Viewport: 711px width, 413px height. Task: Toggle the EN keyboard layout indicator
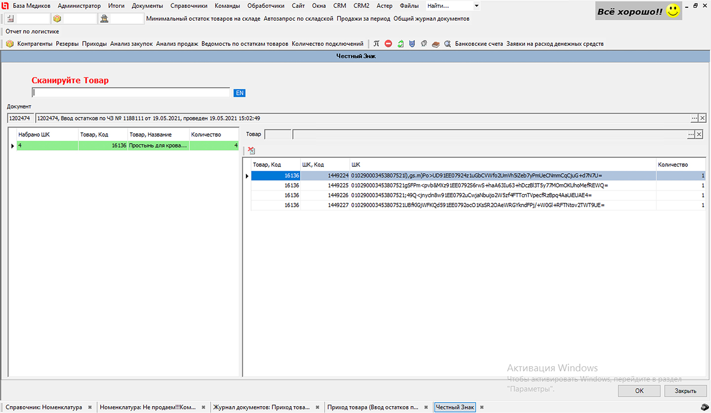(x=239, y=93)
